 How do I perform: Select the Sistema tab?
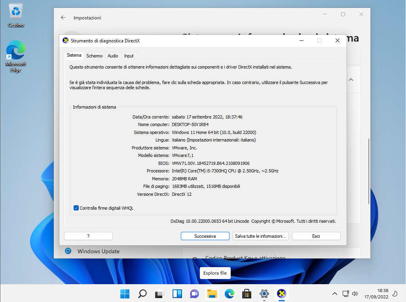[x=74, y=55]
